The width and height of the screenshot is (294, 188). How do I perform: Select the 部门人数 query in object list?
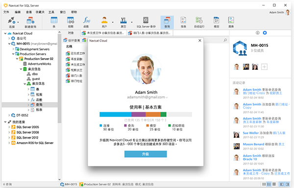[74, 76]
